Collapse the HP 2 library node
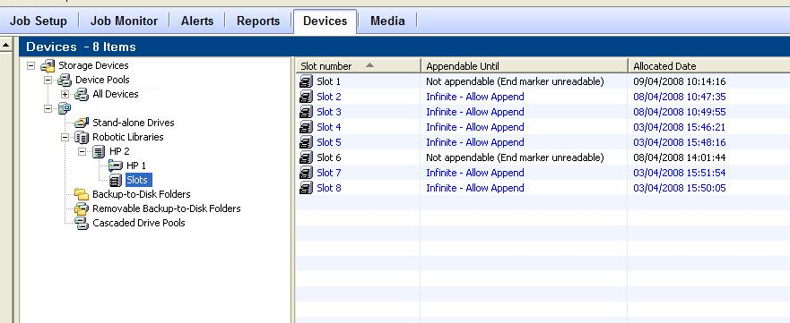This screenshot has width=790, height=323. coord(82,151)
